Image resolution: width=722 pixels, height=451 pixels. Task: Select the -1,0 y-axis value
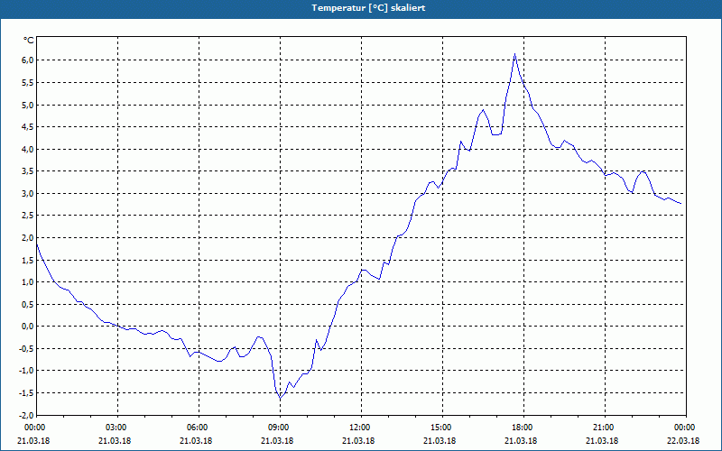click(26, 371)
